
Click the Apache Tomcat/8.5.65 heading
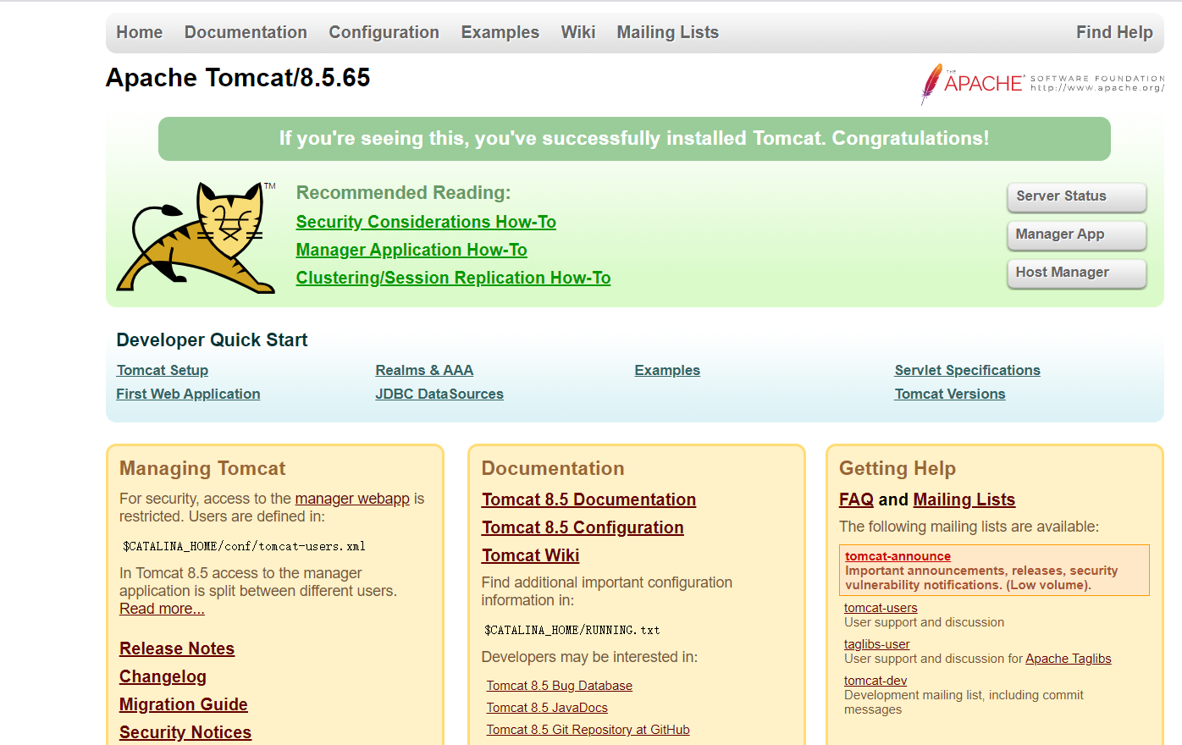(238, 78)
